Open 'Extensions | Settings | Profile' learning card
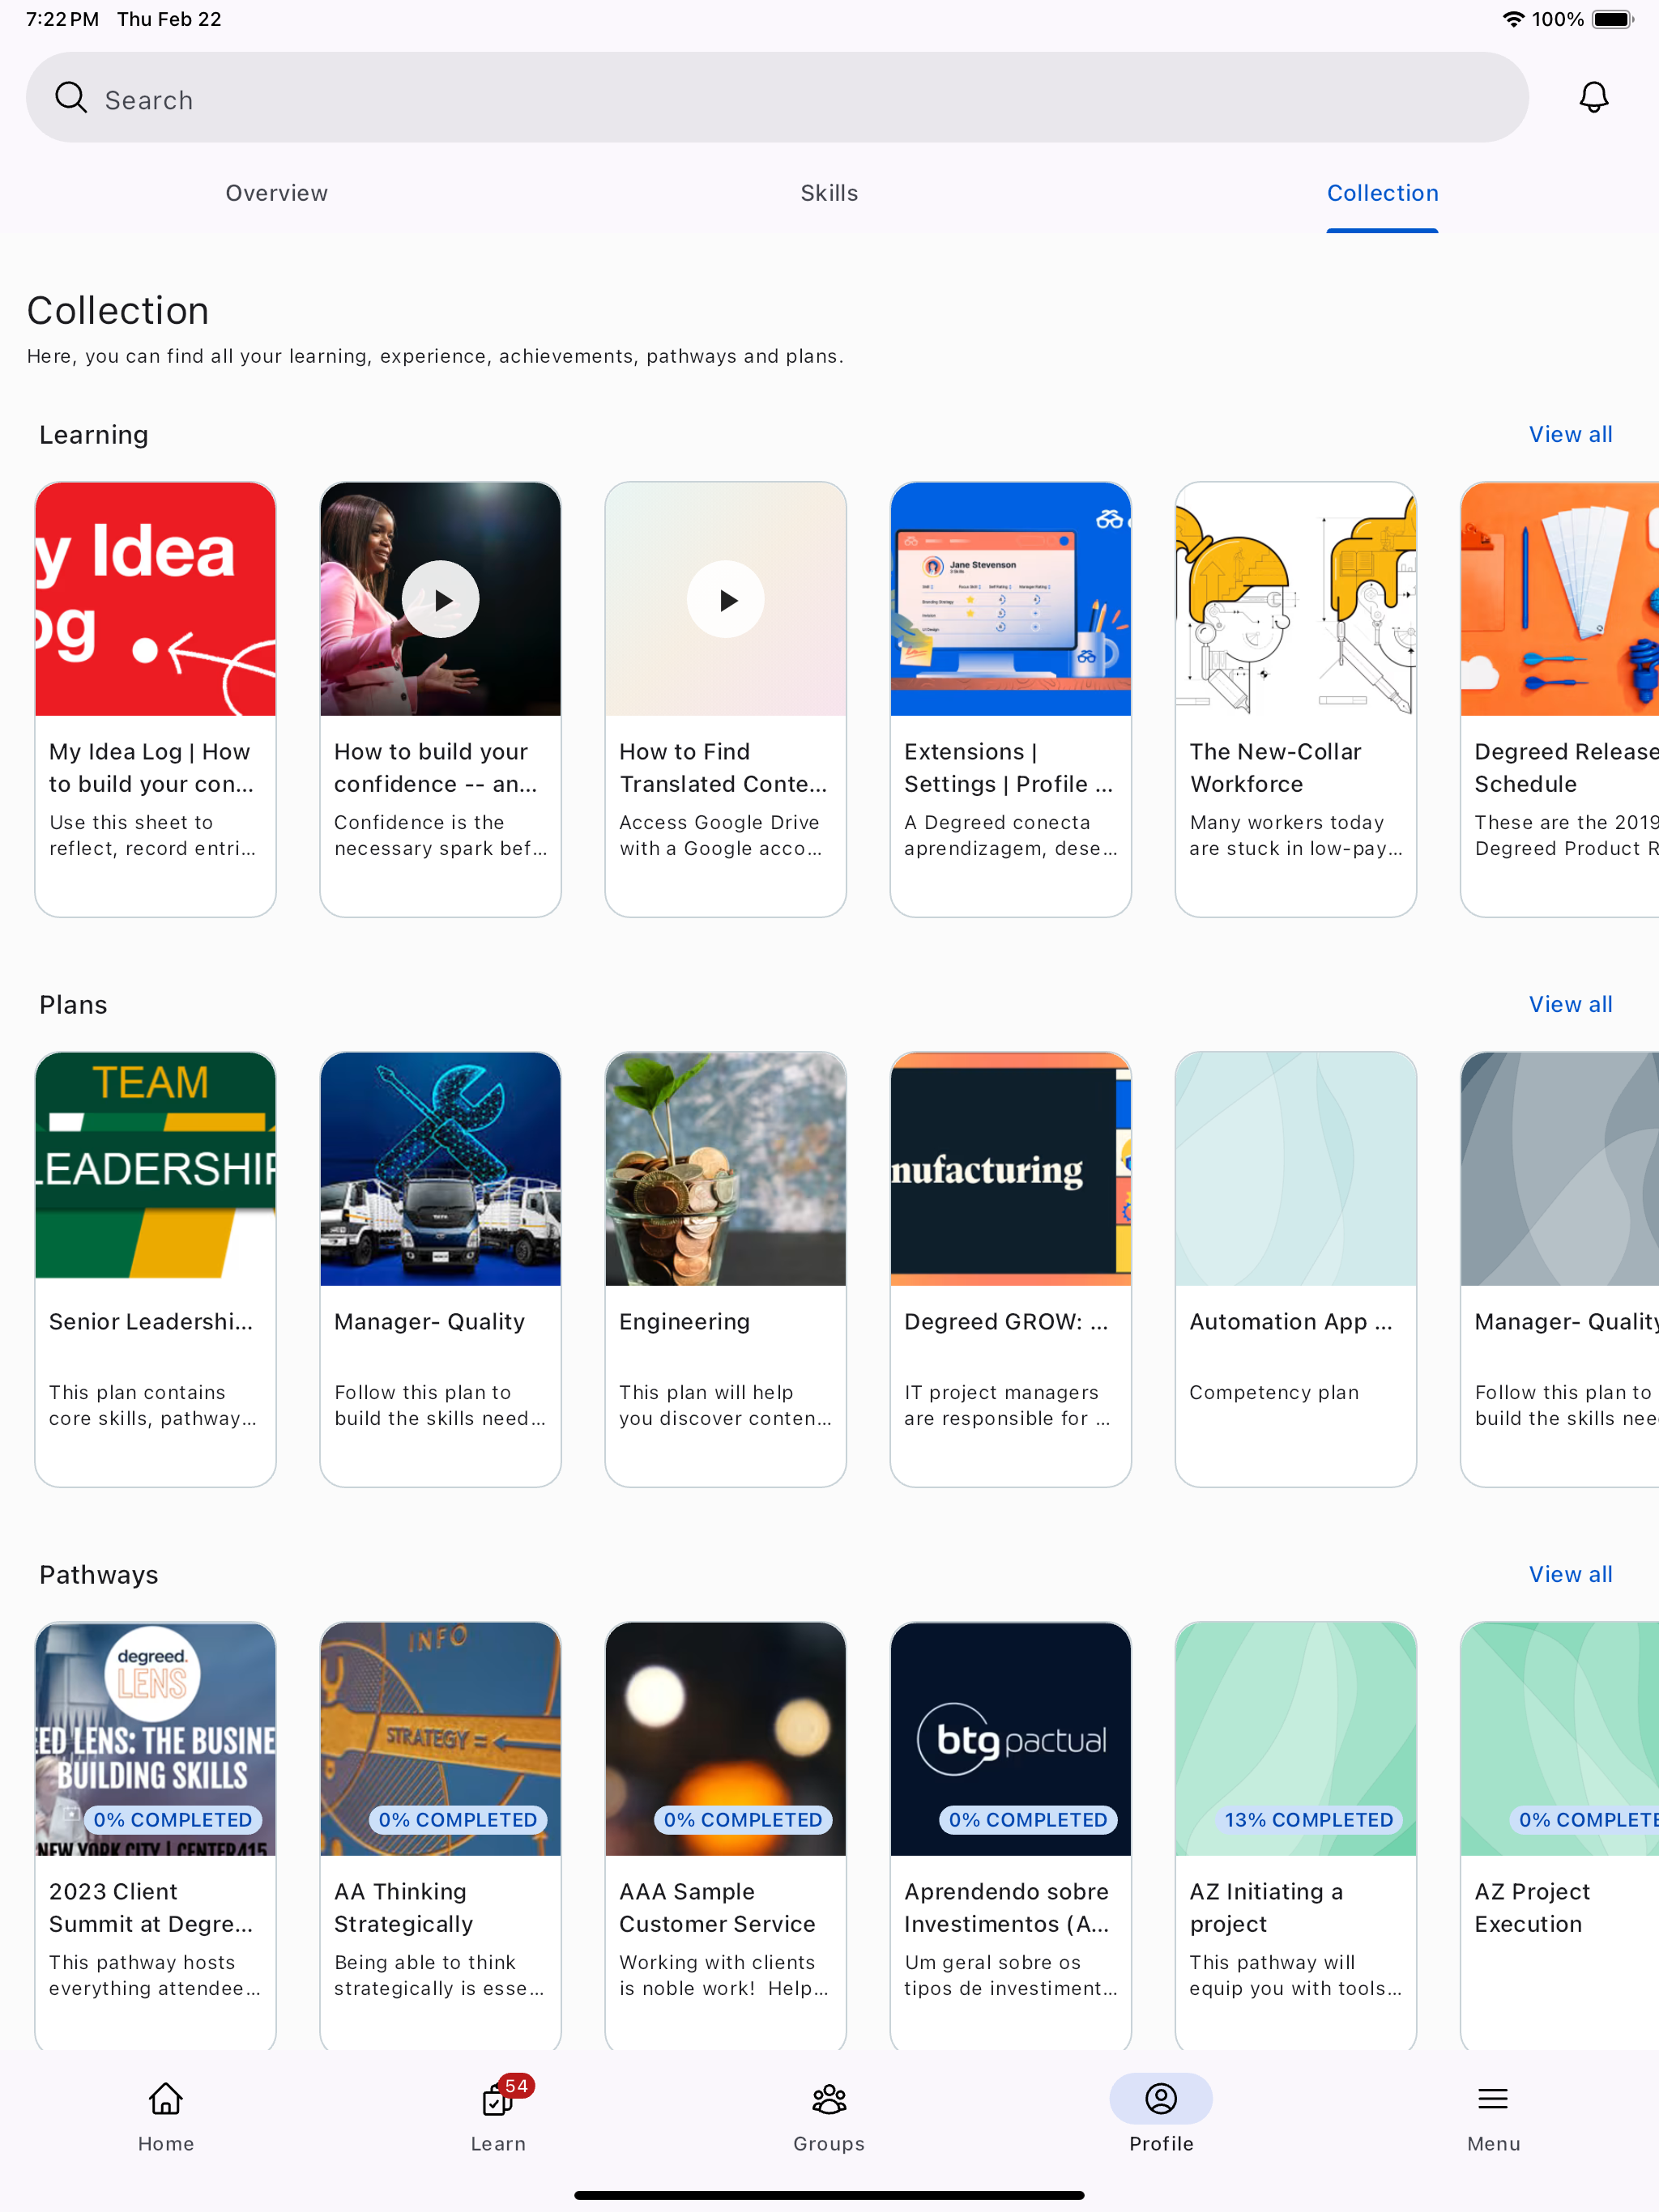Screen dimensions: 1659x2212 click(x=1011, y=699)
